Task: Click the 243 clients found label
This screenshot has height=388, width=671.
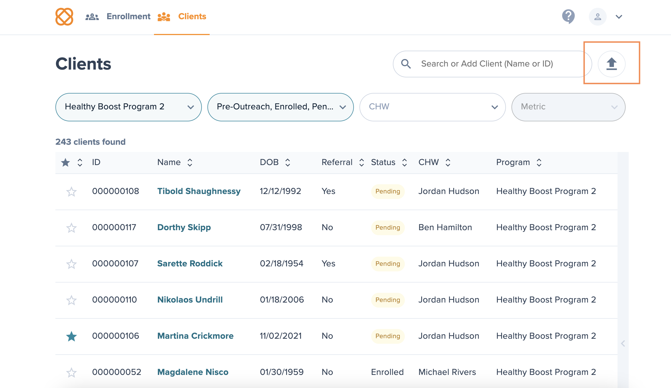Action: click(90, 142)
